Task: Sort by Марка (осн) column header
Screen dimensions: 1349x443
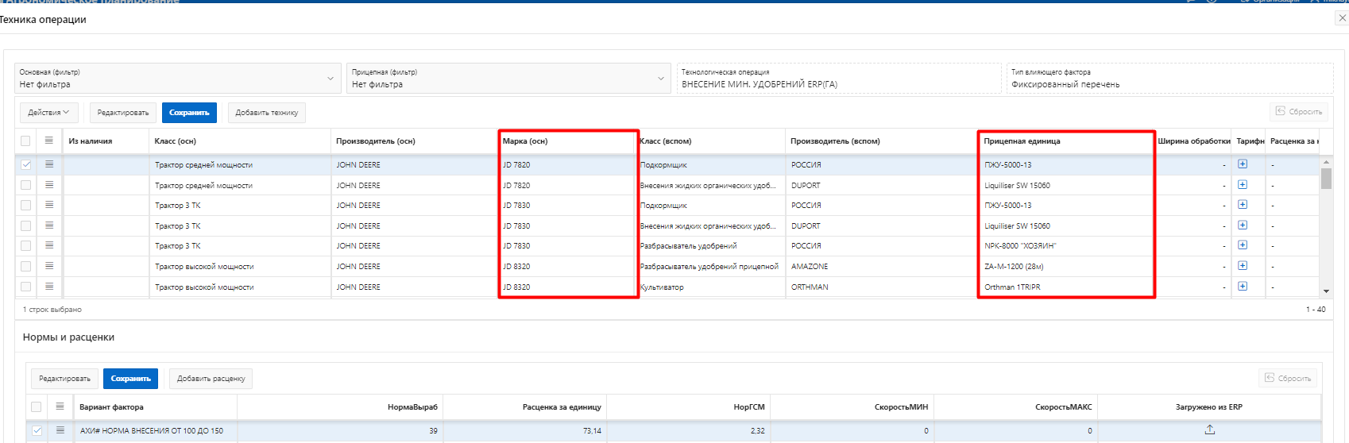Action: pos(525,141)
